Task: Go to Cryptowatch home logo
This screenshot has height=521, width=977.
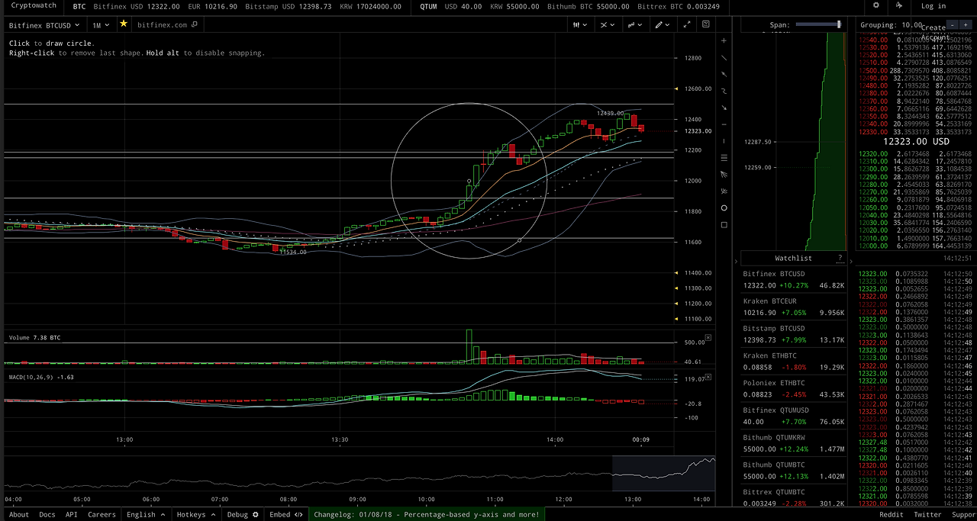Action: pos(34,5)
